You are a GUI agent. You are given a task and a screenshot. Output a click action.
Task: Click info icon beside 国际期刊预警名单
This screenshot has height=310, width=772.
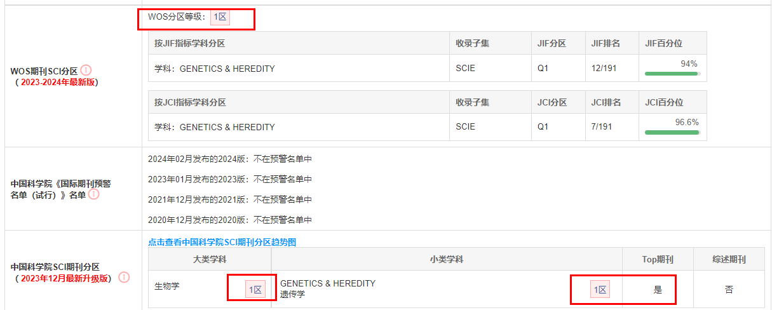point(93,194)
